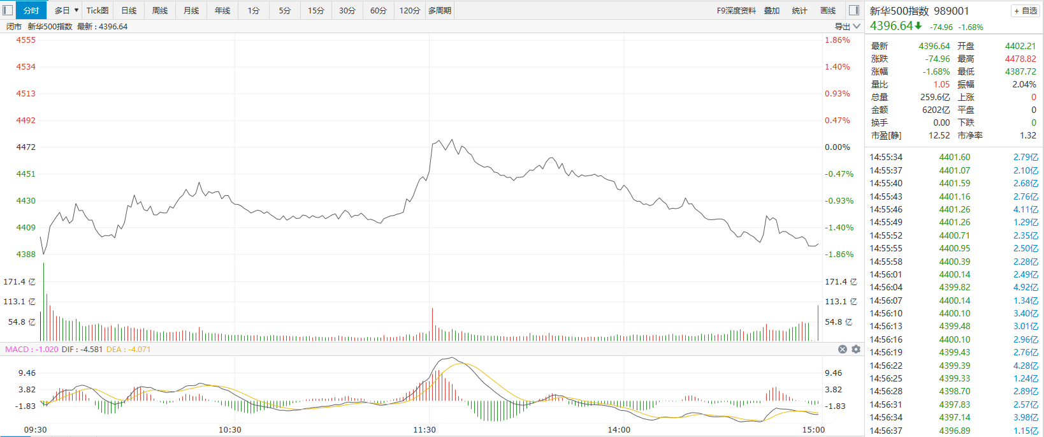Open F9深度资料 in-depth data
The width and height of the screenshot is (1044, 437).
pyautogui.click(x=736, y=10)
